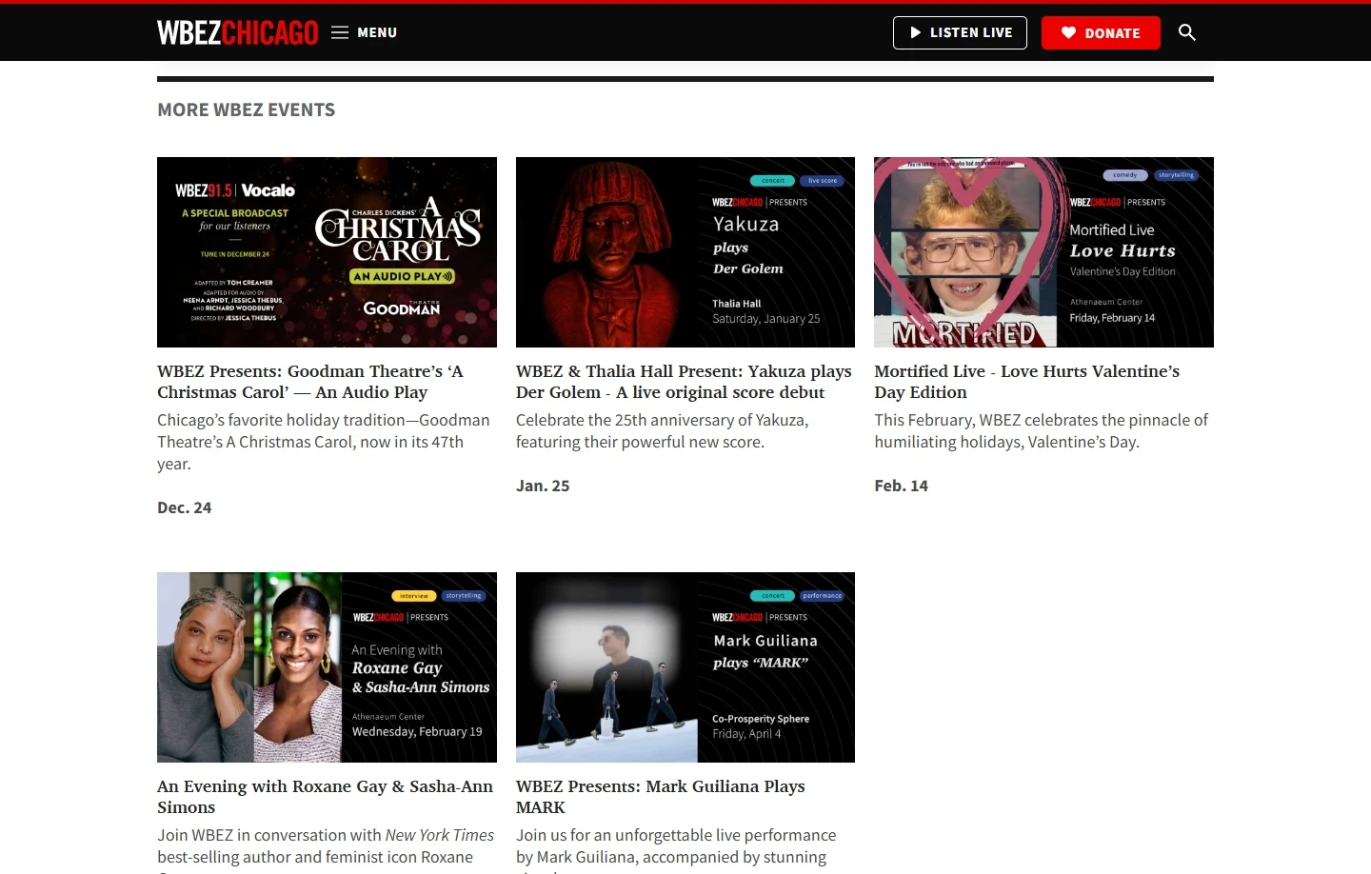Open the Yakuza plays Der Golem event thumbnail

coord(685,251)
